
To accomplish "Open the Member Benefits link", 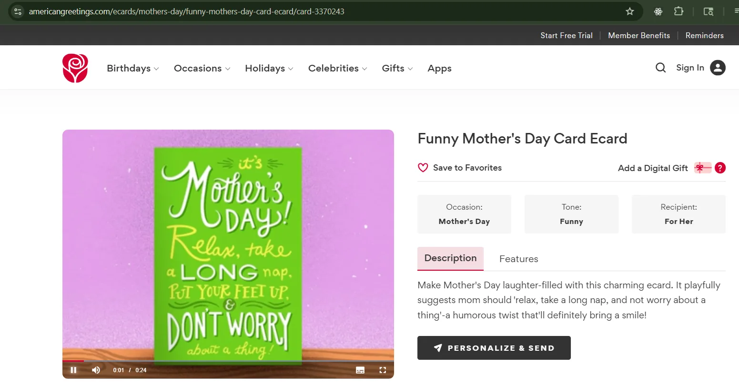I will tap(639, 35).
